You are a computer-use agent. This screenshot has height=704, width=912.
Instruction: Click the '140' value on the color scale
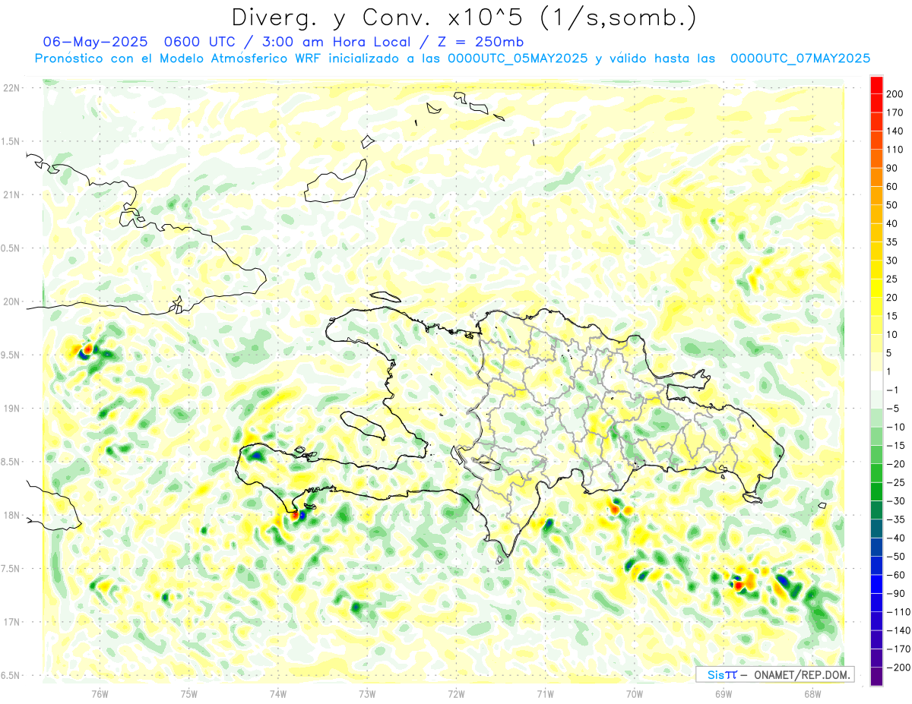[x=896, y=131]
